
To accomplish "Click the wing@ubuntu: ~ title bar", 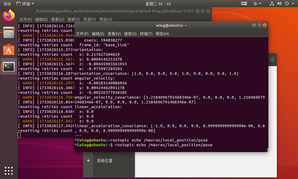I will pyautogui.click(x=171, y=25).
